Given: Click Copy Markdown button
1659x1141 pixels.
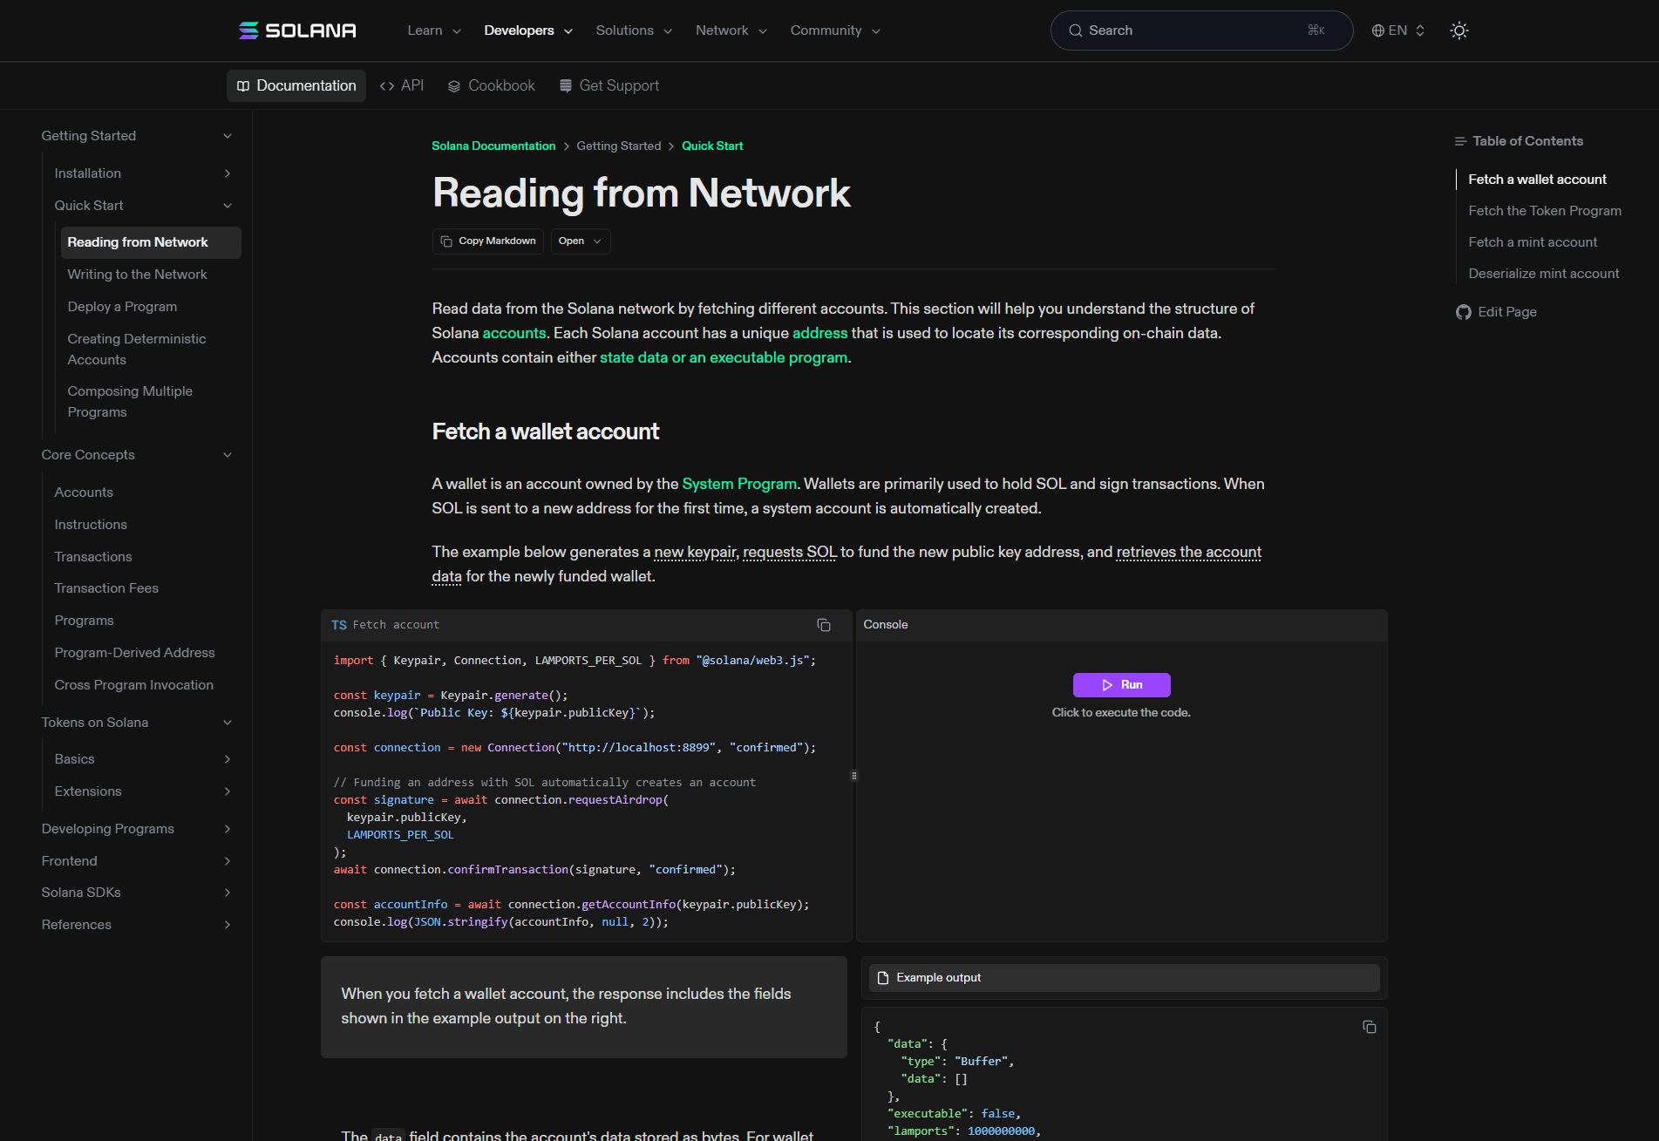Looking at the screenshot, I should coord(488,241).
